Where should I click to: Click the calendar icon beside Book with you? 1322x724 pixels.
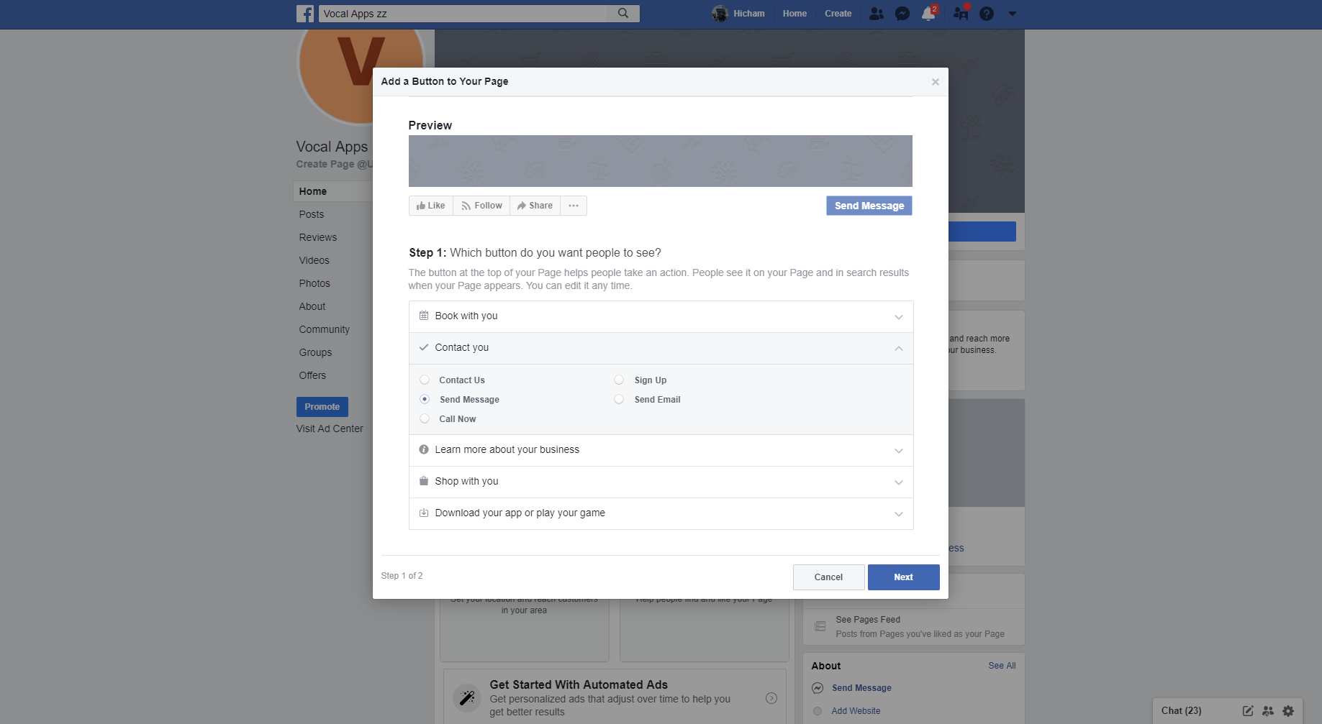(424, 316)
